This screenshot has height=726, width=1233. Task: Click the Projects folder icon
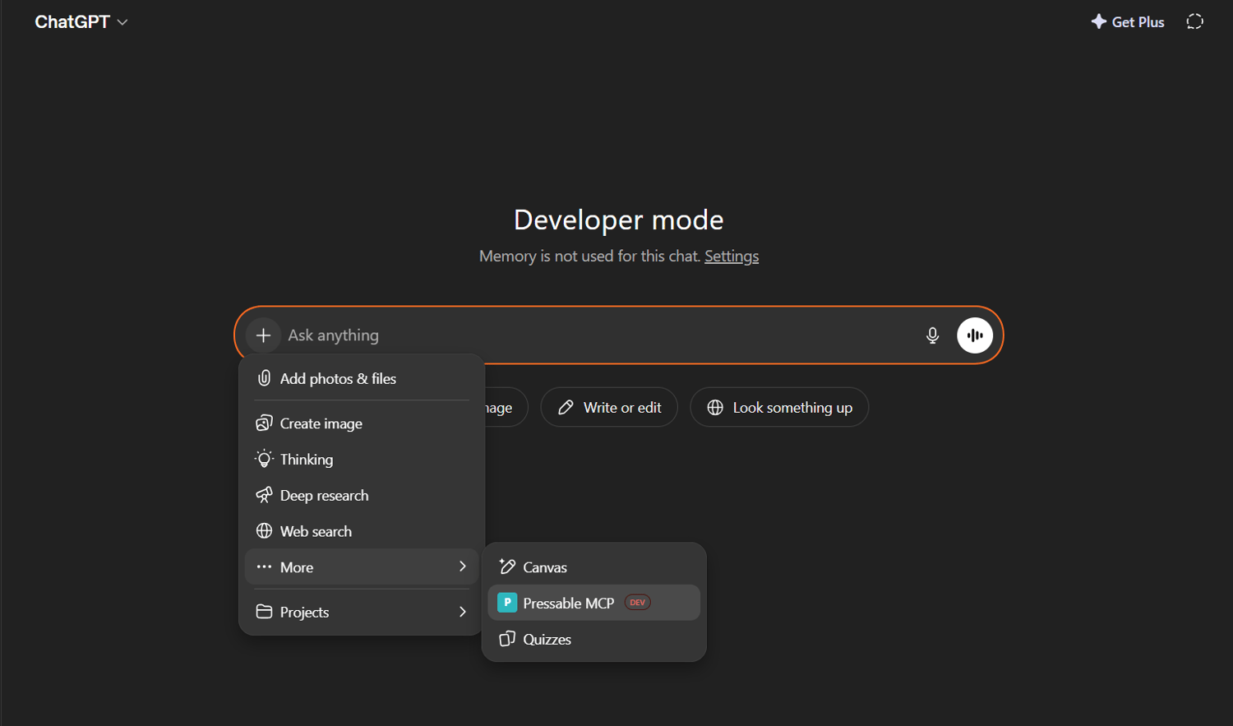pyautogui.click(x=264, y=612)
